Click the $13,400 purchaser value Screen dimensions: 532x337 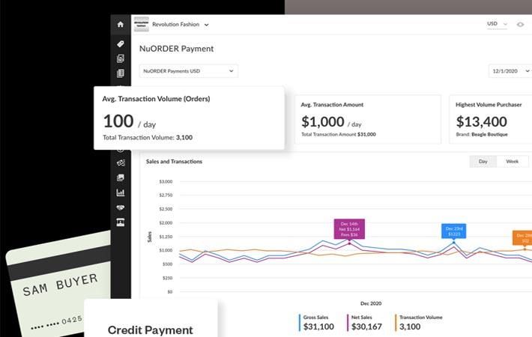tap(482, 122)
